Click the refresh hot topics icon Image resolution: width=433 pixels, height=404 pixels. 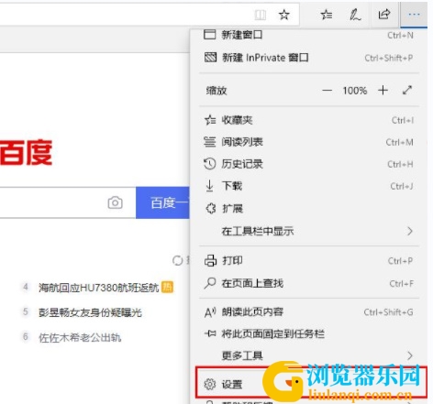click(x=177, y=260)
